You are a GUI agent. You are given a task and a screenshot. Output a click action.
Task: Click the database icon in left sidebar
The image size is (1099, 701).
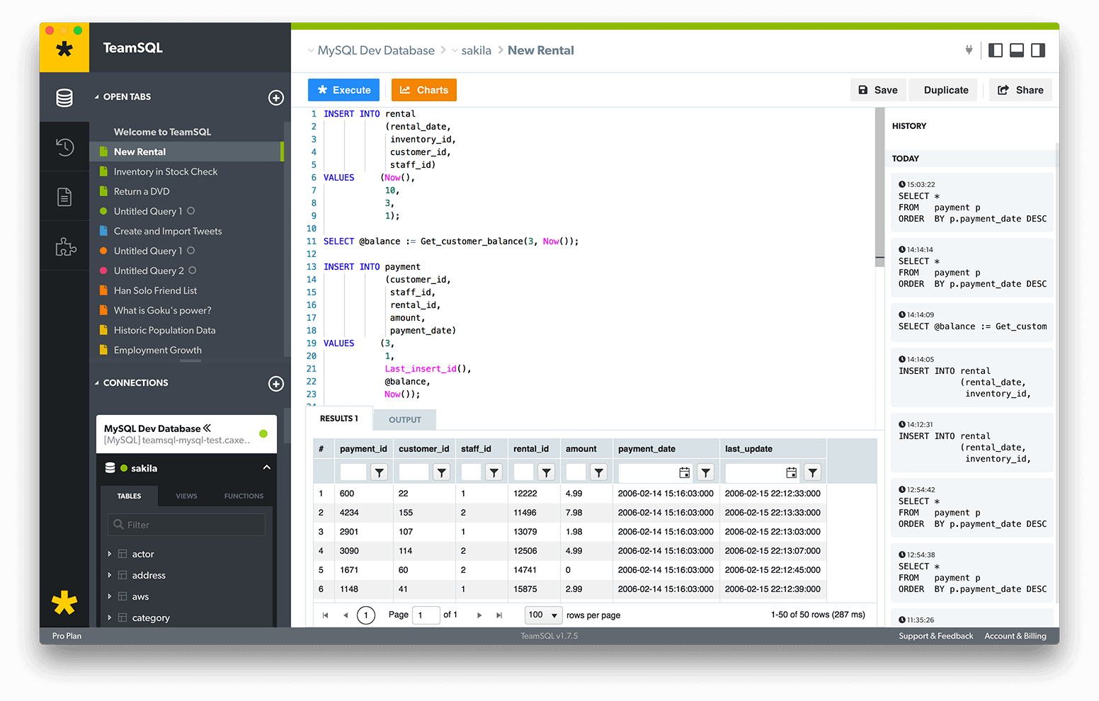(64, 98)
